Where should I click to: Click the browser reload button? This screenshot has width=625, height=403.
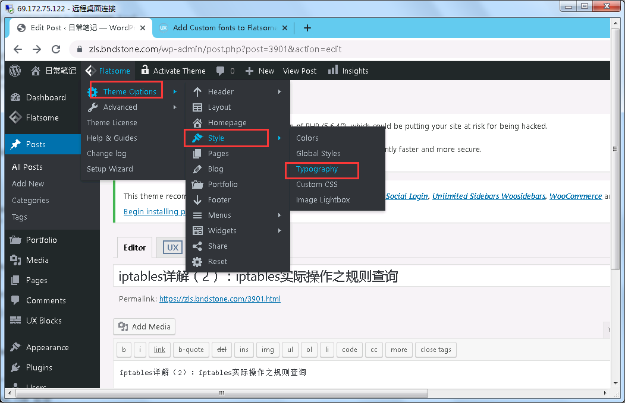pos(56,49)
